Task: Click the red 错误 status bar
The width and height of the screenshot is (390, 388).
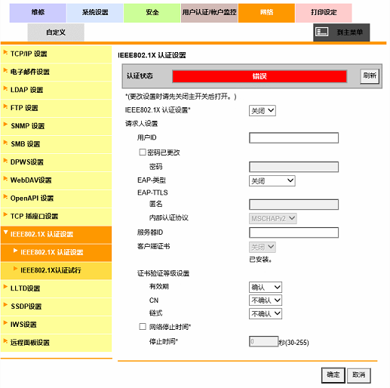Action: click(x=259, y=76)
